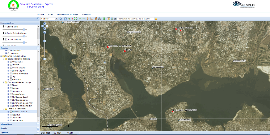Click the printer icon in toolbar
Image resolution: width=270 pixels, height=135 pixels.
(100, 19)
